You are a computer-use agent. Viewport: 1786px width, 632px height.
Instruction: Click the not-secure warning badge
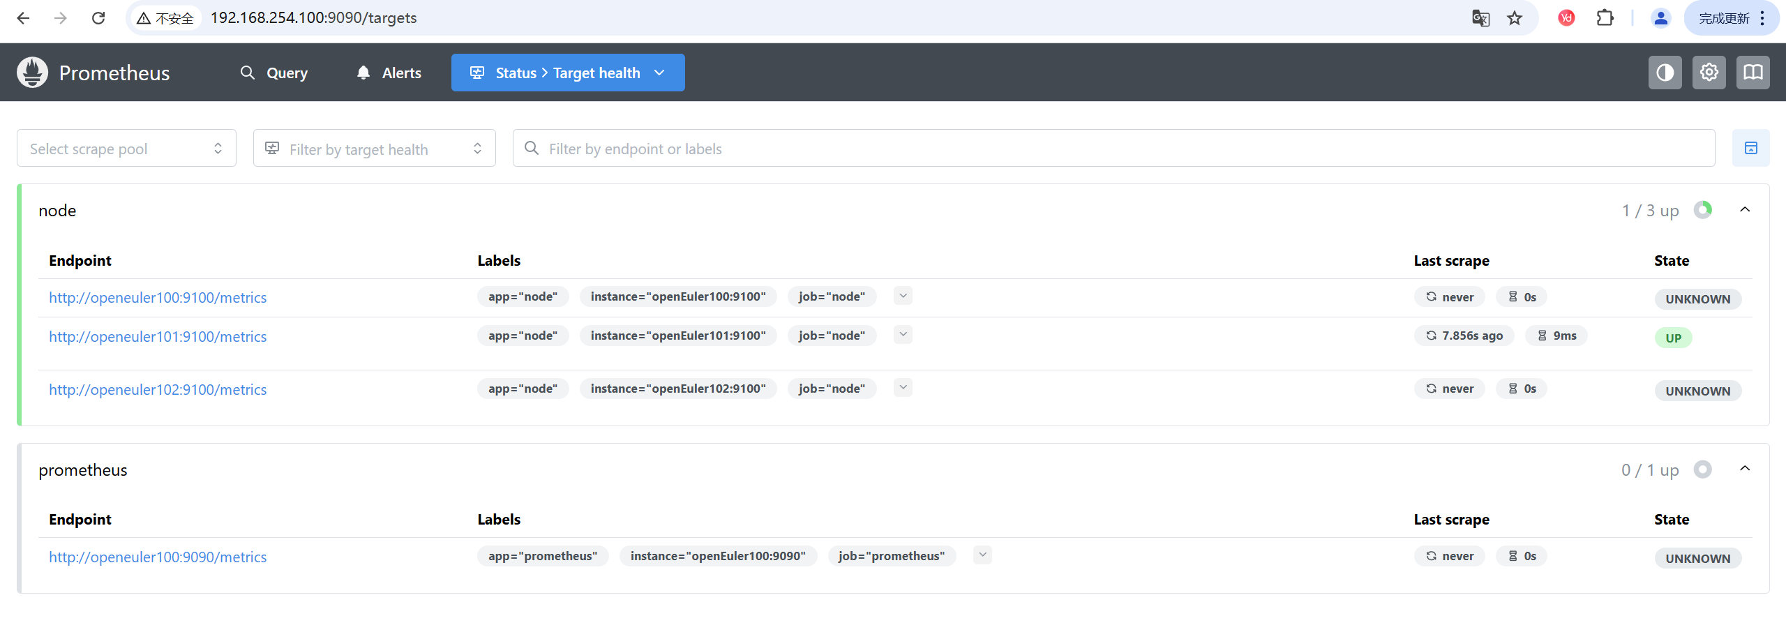(166, 18)
